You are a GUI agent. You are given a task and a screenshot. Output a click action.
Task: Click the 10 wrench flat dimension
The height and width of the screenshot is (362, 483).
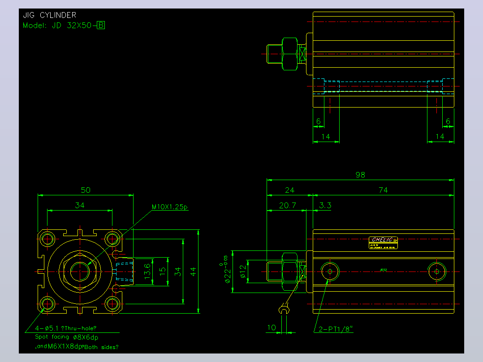[x=272, y=328]
